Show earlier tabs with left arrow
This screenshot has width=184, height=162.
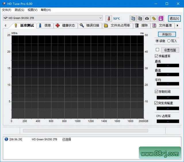coord(5,25)
